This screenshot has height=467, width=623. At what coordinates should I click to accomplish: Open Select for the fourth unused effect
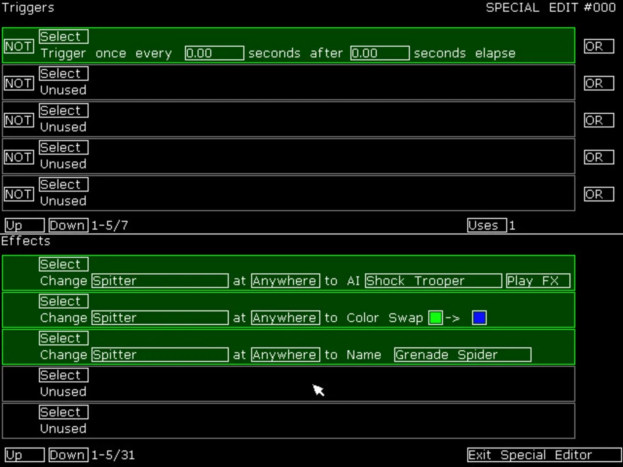click(x=64, y=375)
